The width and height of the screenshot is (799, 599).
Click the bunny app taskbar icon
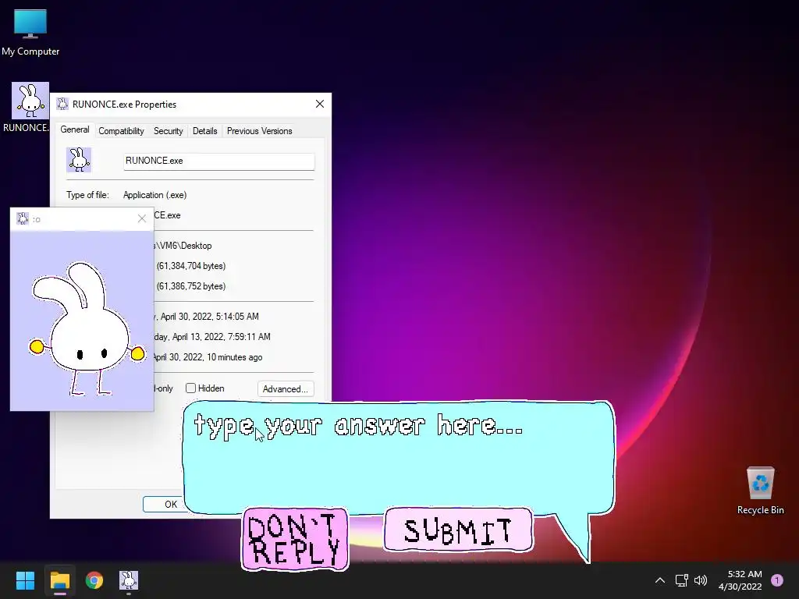129,580
